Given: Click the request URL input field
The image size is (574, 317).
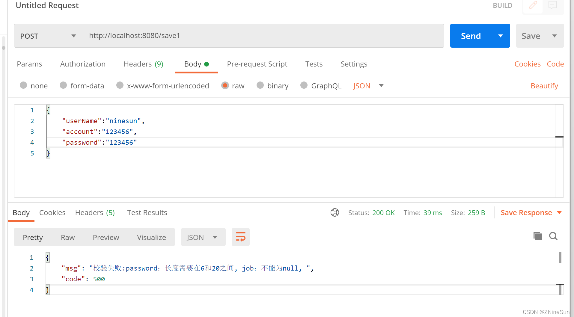Looking at the screenshot, I should click(x=263, y=36).
